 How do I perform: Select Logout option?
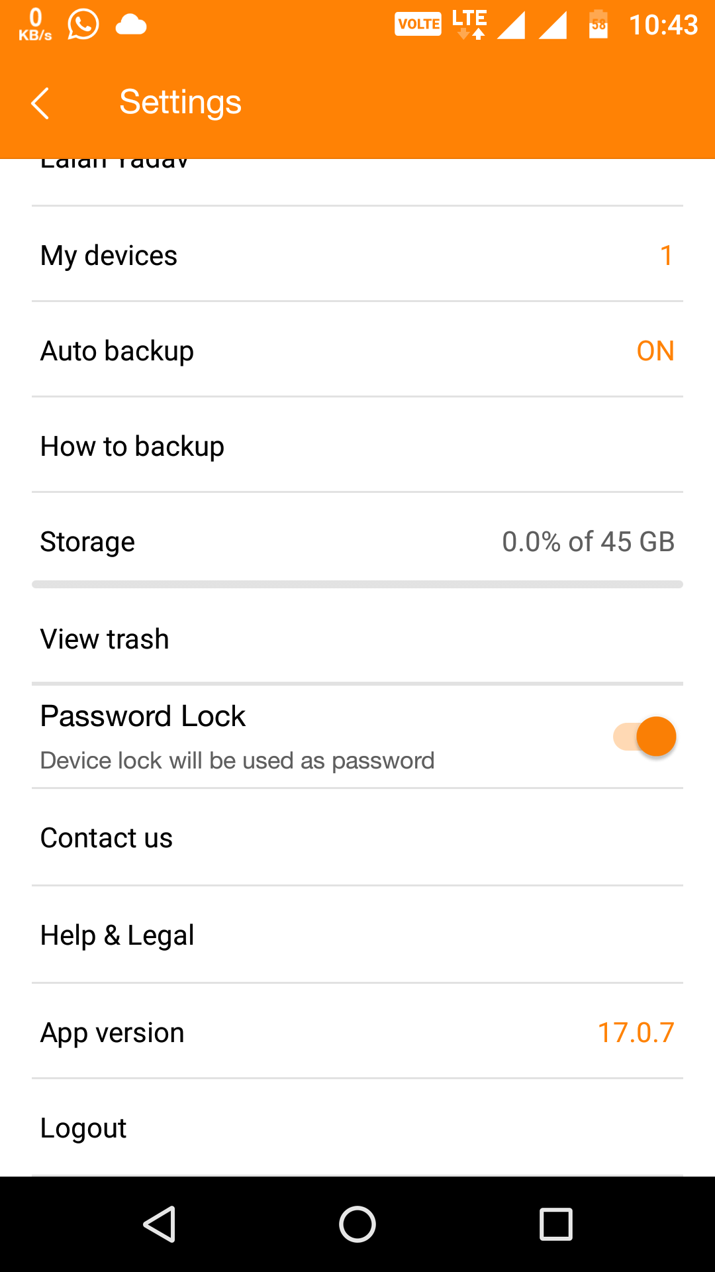(358, 1128)
